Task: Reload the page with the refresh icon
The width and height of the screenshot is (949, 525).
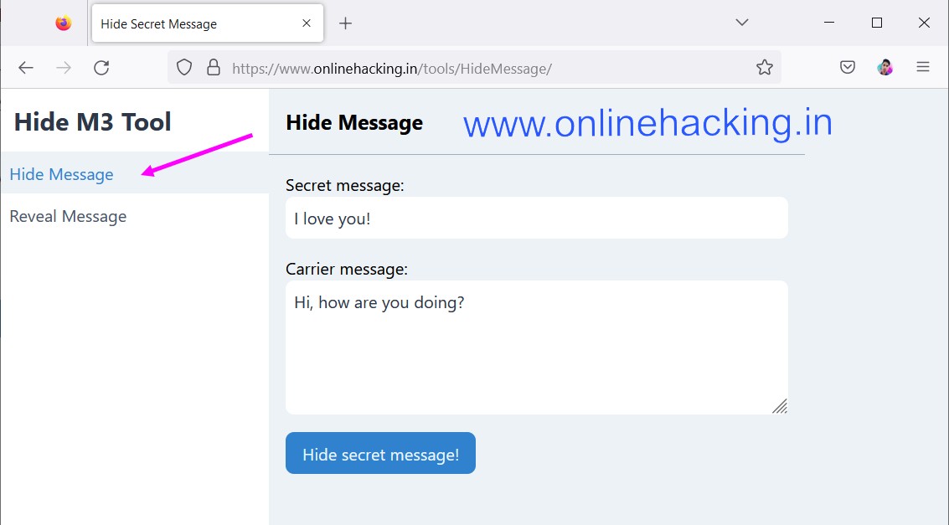Action: pyautogui.click(x=101, y=68)
